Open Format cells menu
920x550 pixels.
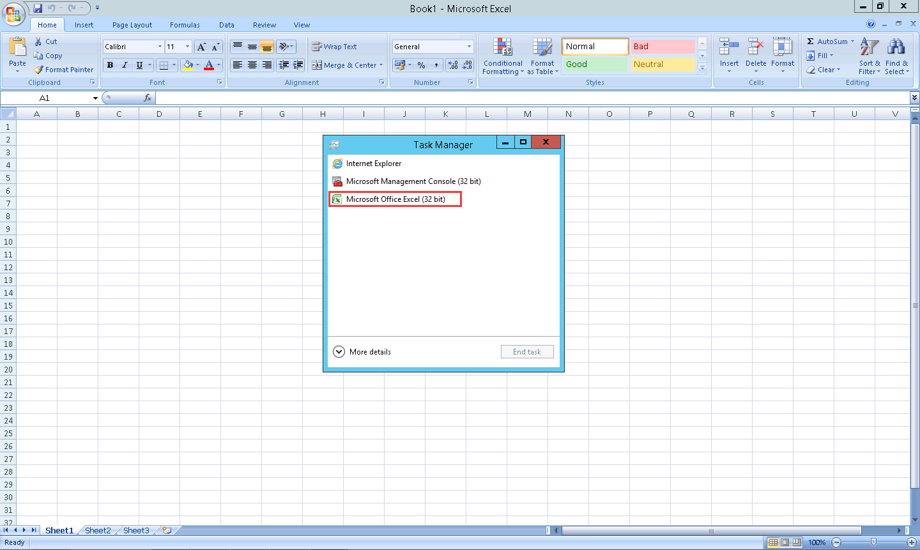[x=783, y=56]
